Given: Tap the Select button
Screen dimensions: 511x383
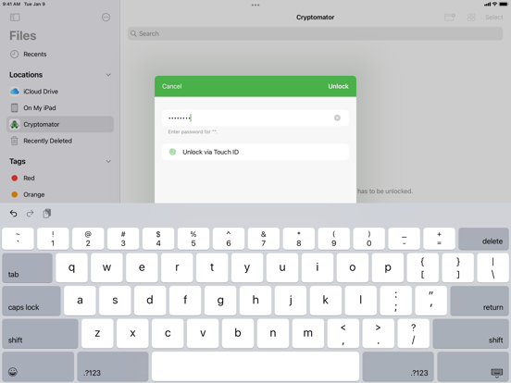Looking at the screenshot, I should coord(493,18).
